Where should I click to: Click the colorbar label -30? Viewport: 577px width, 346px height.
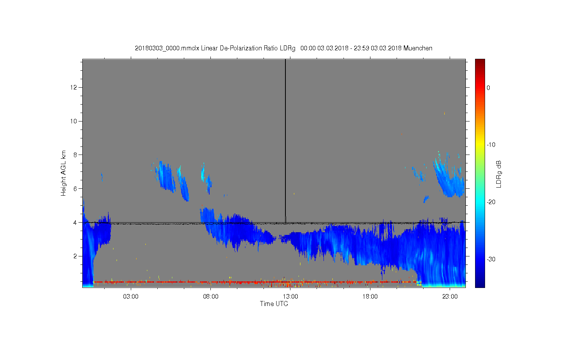490,259
